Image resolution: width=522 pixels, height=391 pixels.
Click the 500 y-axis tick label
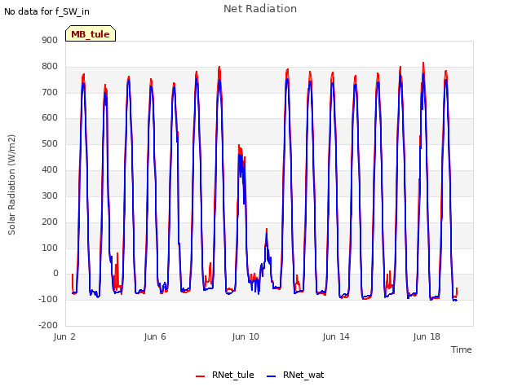pyautogui.click(x=50, y=144)
